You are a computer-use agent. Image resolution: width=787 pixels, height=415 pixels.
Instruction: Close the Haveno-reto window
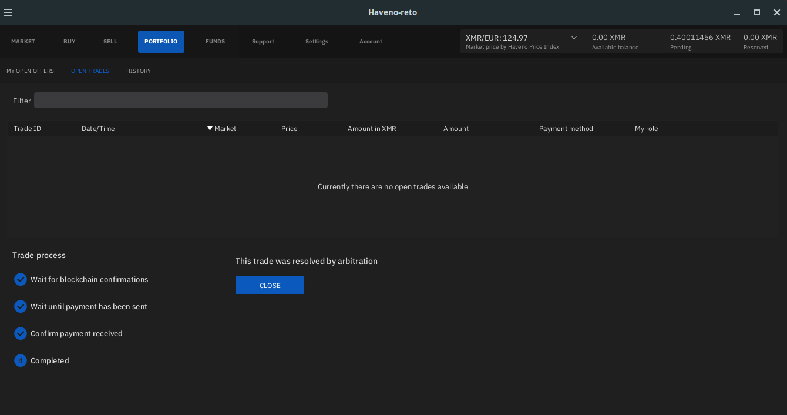(777, 12)
